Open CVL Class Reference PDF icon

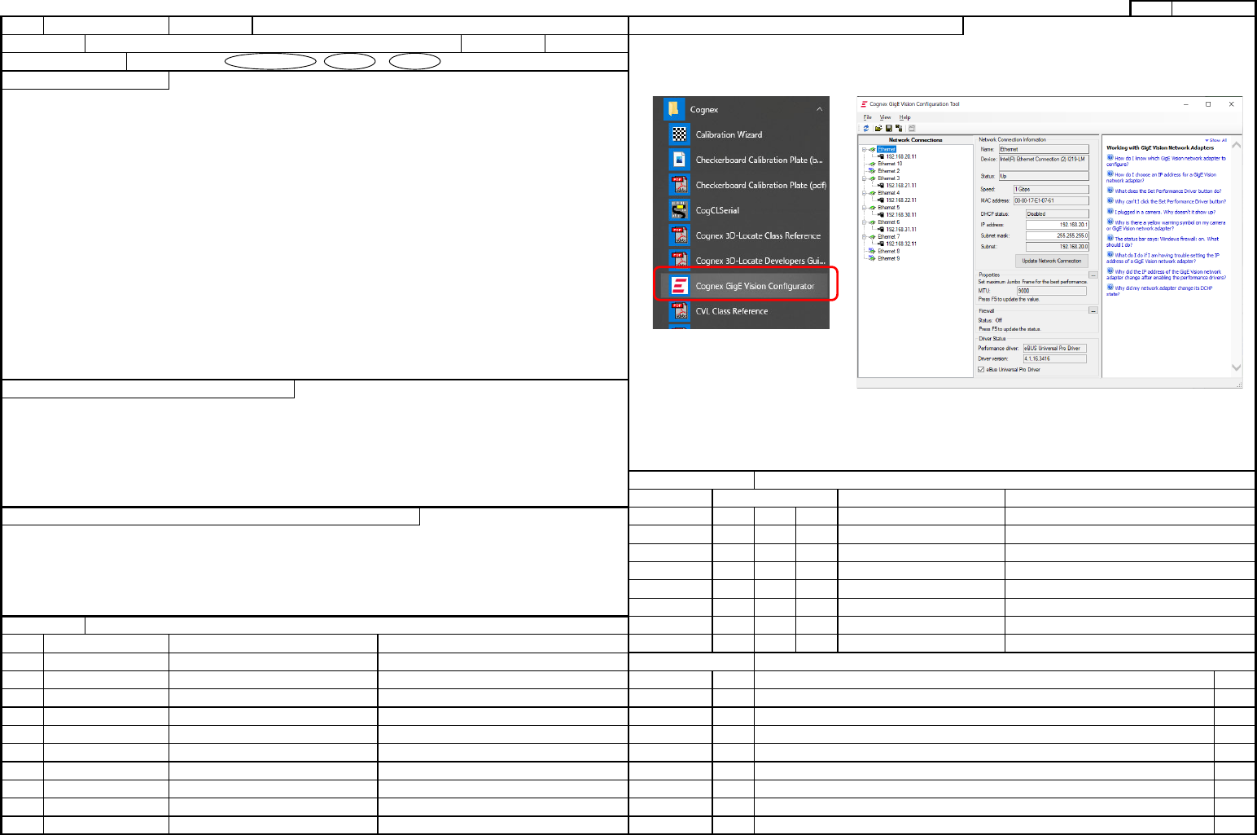(x=679, y=311)
